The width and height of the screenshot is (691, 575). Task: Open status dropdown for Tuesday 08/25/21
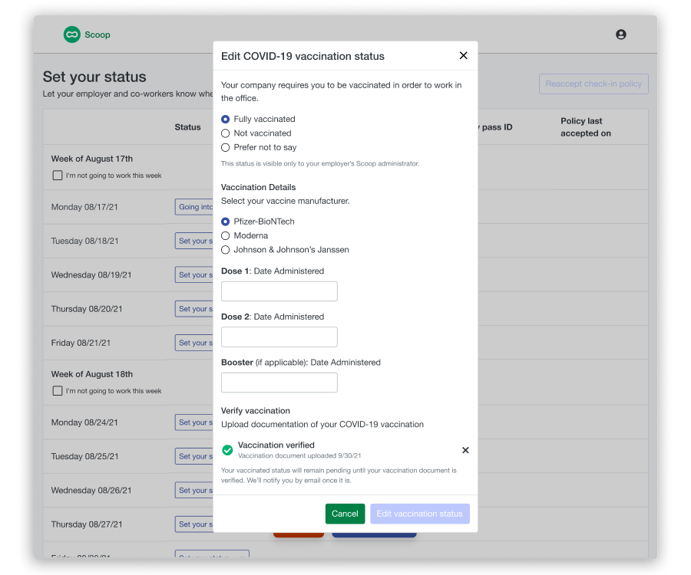[x=194, y=456]
